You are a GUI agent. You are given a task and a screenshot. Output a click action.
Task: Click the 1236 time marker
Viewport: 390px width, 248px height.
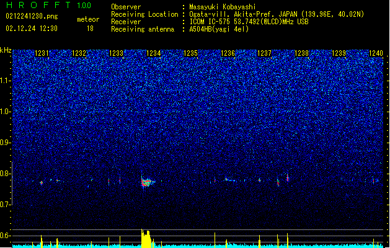228,53
